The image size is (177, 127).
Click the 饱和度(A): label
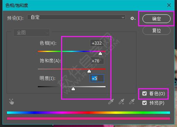tap(50, 61)
